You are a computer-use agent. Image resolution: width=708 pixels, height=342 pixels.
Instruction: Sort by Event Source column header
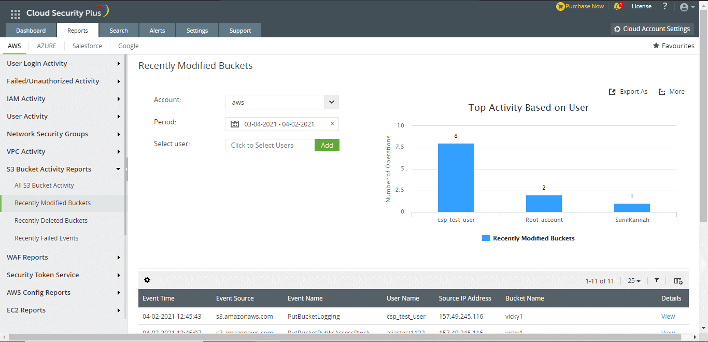[x=235, y=298]
